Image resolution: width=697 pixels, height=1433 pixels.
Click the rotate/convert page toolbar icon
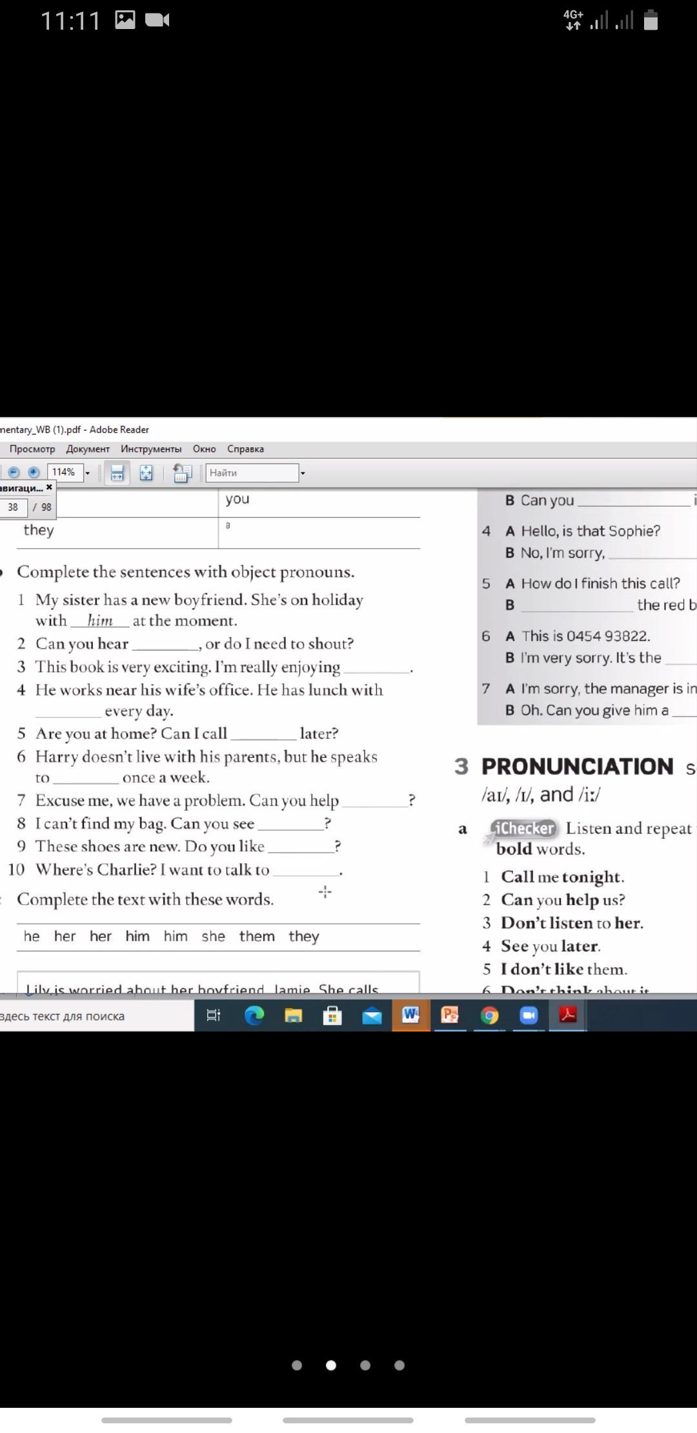pos(182,473)
